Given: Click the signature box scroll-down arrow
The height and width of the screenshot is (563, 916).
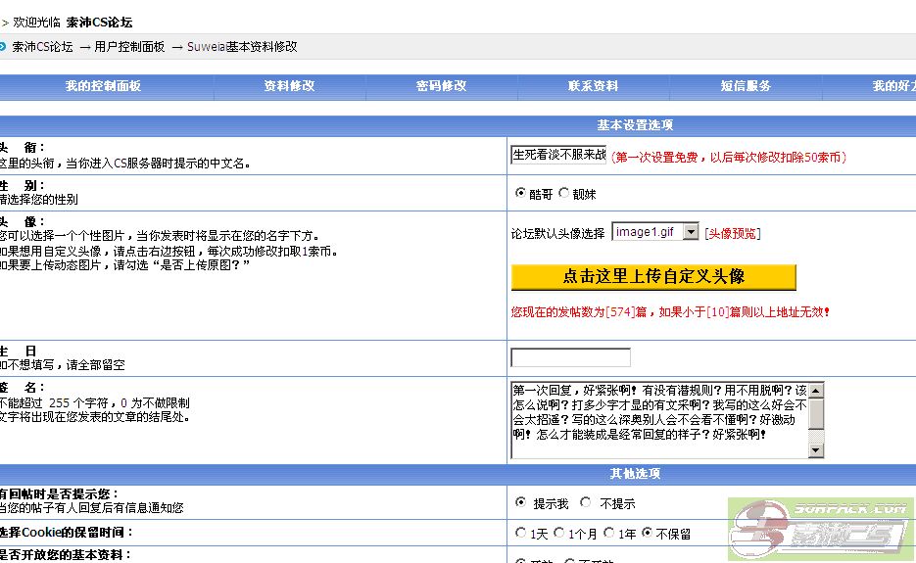Looking at the screenshot, I should [815, 449].
